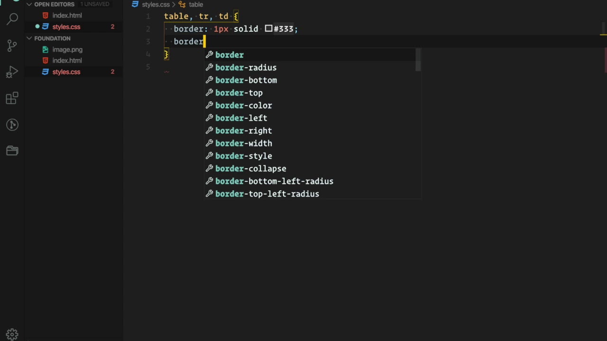Click styles.css in the breadcrumb

point(156,4)
